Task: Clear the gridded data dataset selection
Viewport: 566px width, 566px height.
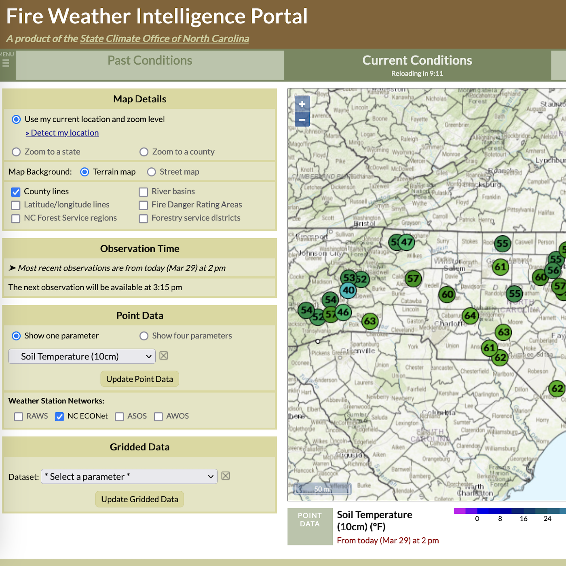Action: click(226, 476)
